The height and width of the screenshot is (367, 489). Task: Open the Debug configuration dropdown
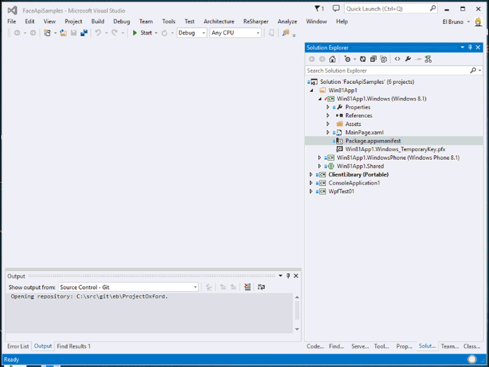(x=192, y=33)
